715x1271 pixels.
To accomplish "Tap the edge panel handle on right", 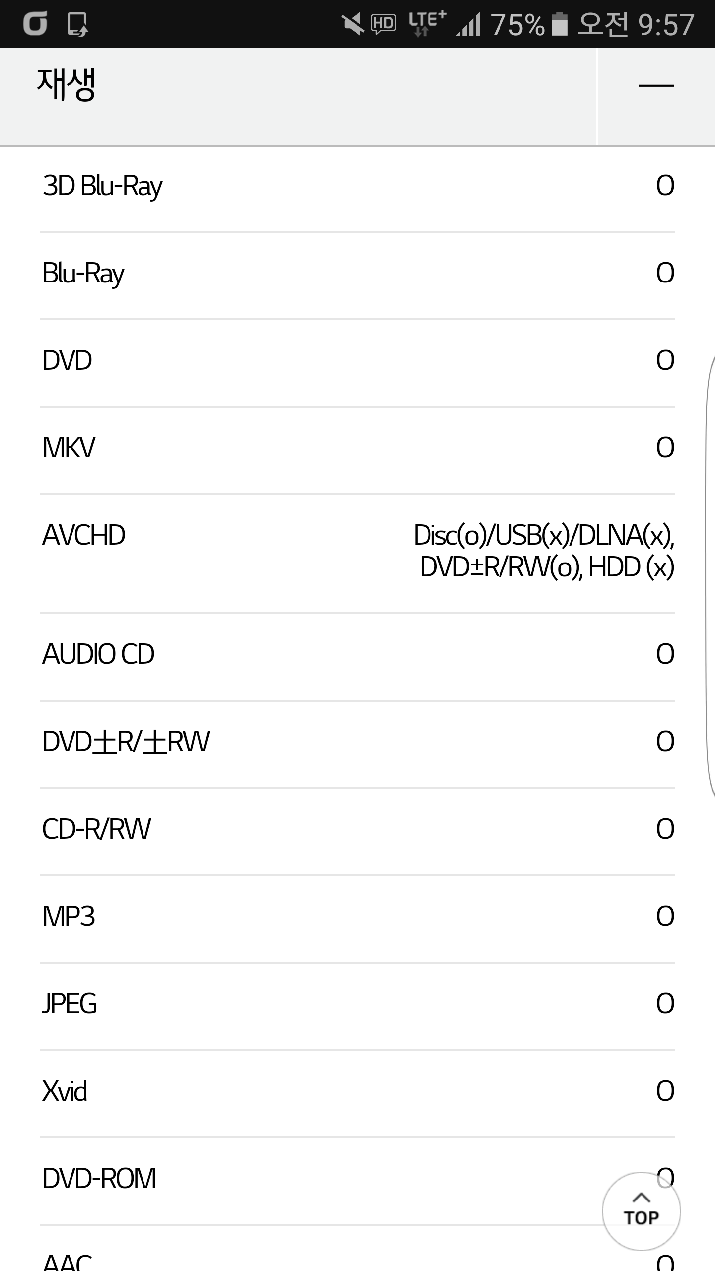I will tap(710, 576).
